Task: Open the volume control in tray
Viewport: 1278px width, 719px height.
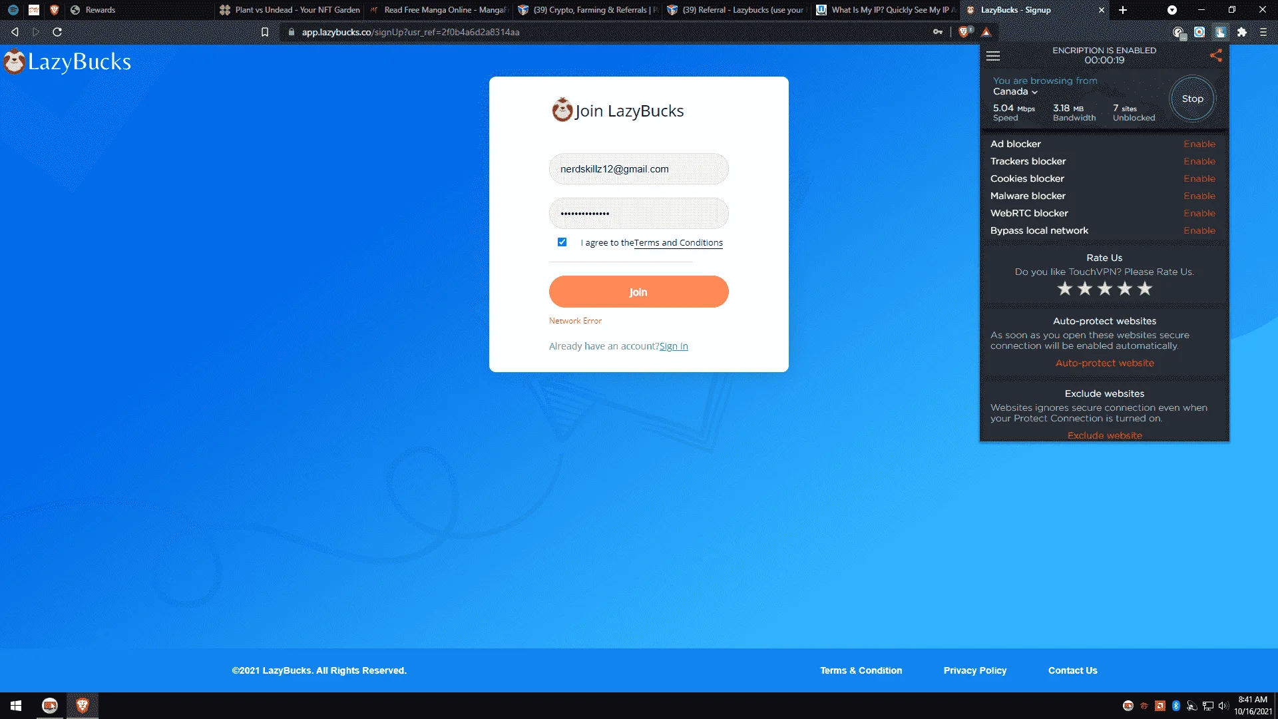Action: [1223, 706]
